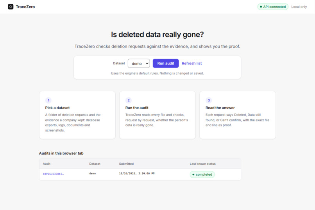The image size is (315, 210).
Task: Open the Dataset dropdown showing demo
Action: click(139, 63)
